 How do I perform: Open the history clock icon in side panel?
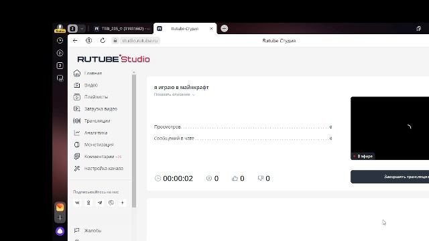[60, 40]
